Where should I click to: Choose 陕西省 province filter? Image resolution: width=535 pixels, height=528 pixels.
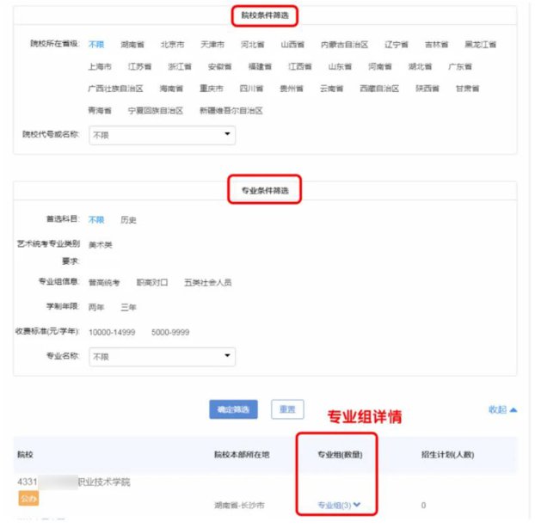pos(427,89)
